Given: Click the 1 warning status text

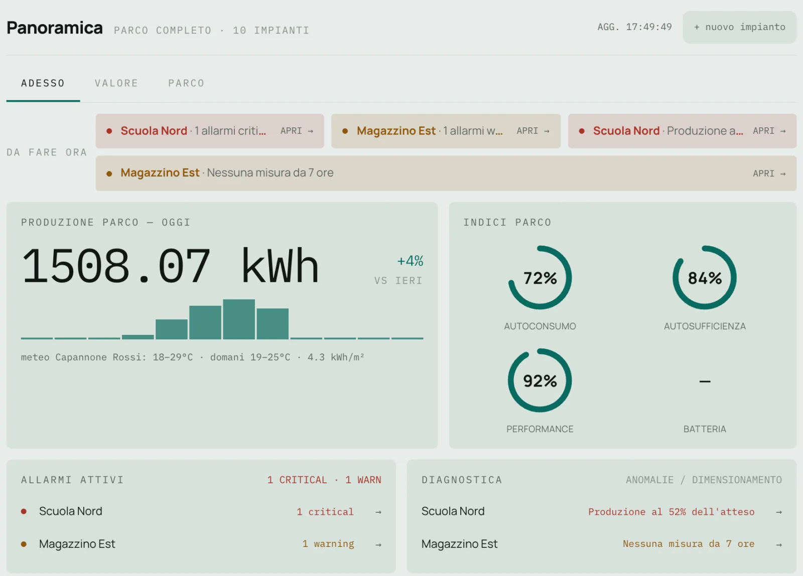Looking at the screenshot, I should coord(328,544).
